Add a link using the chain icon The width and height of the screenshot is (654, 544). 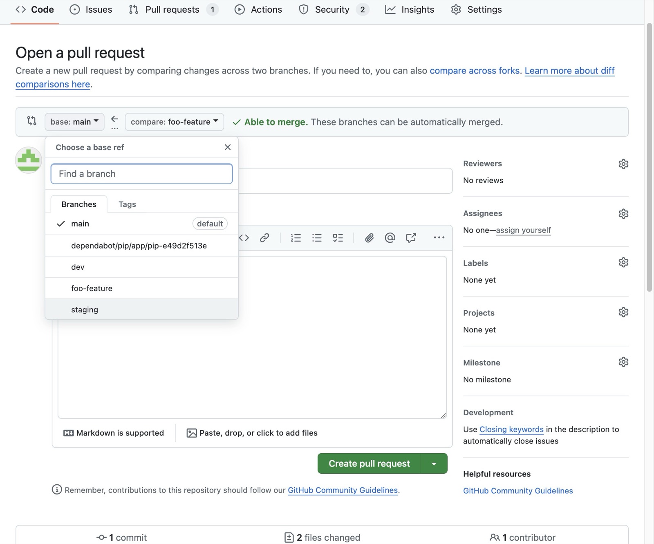265,238
